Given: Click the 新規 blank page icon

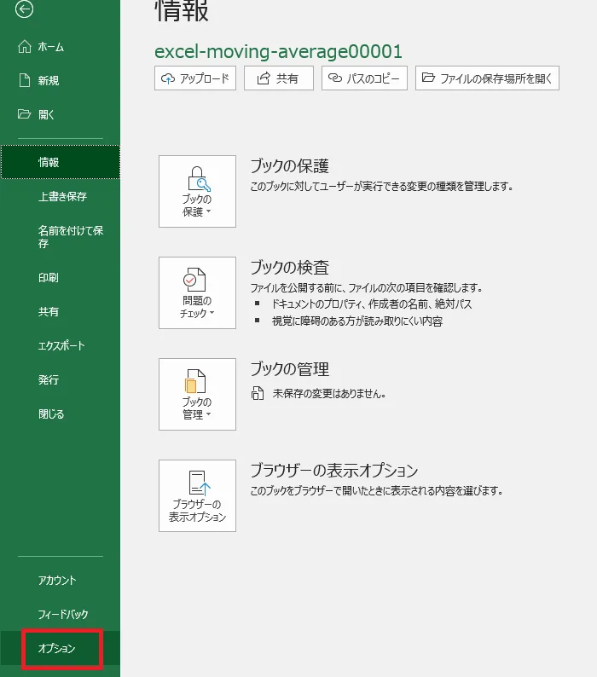Looking at the screenshot, I should [x=25, y=81].
